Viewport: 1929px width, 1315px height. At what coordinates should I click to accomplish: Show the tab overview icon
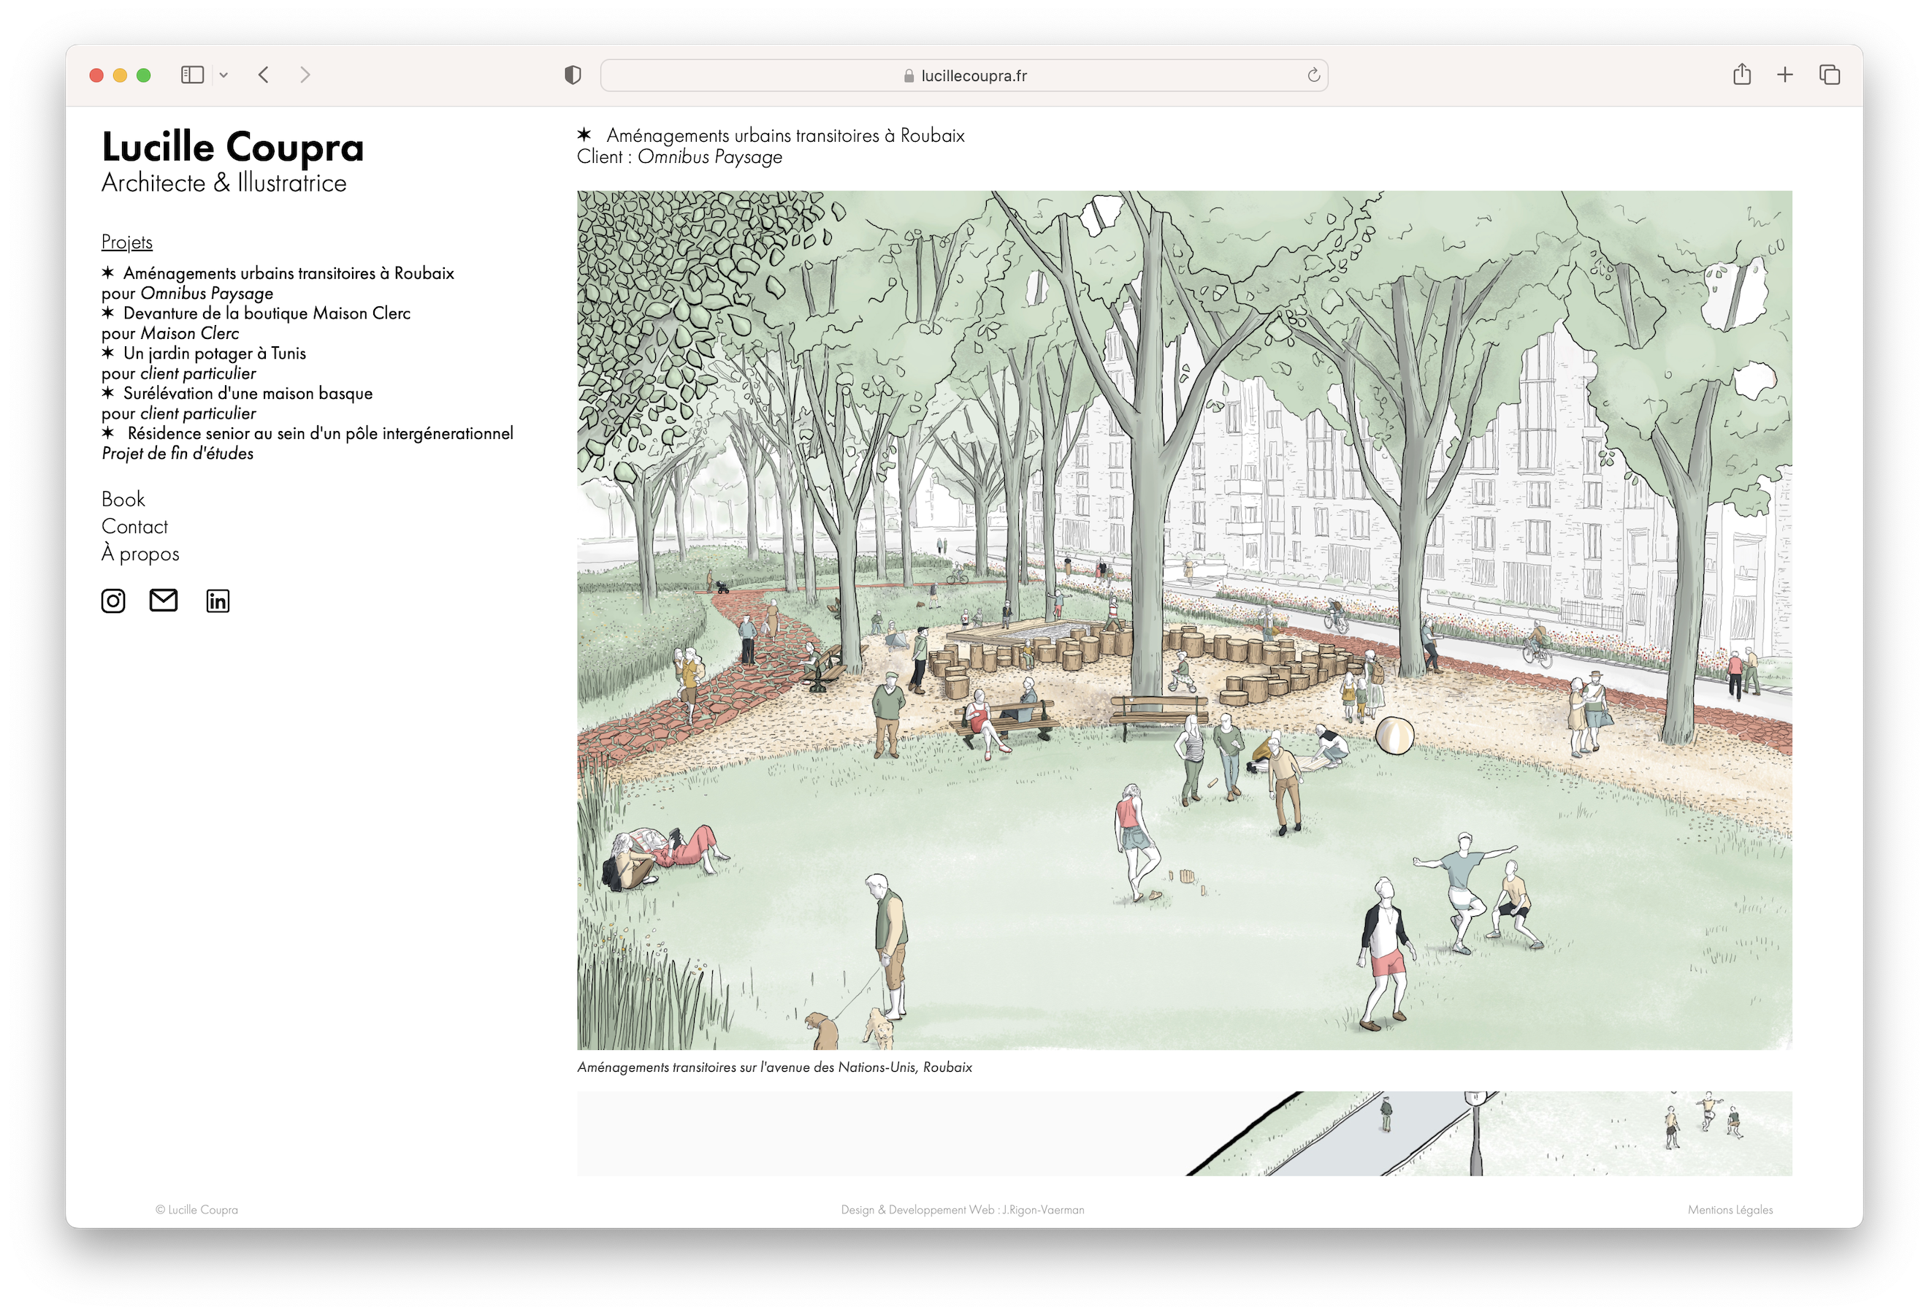point(1830,75)
